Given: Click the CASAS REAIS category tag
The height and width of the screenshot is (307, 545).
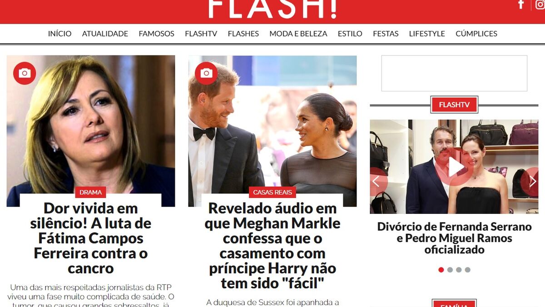Looking at the screenshot, I should click(x=272, y=192).
